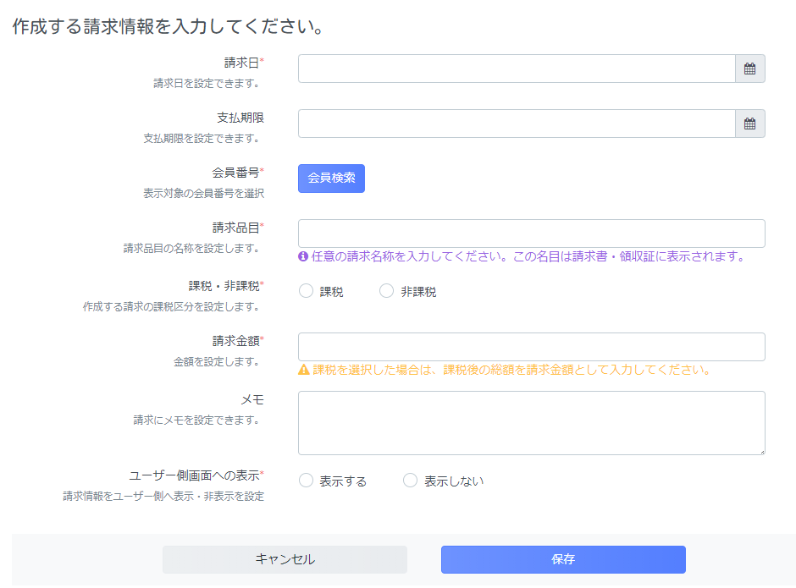Image resolution: width=796 pixels, height=588 pixels.
Task: Select the 課税 radio option
Action: [306, 291]
